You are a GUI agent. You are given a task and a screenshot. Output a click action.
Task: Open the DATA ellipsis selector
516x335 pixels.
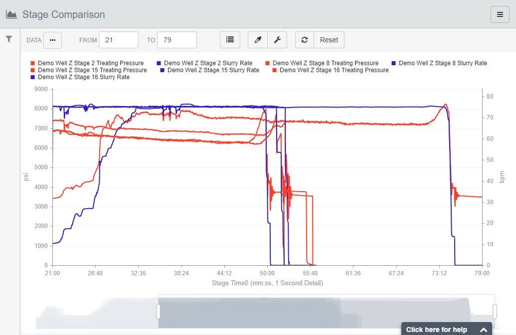(53, 40)
